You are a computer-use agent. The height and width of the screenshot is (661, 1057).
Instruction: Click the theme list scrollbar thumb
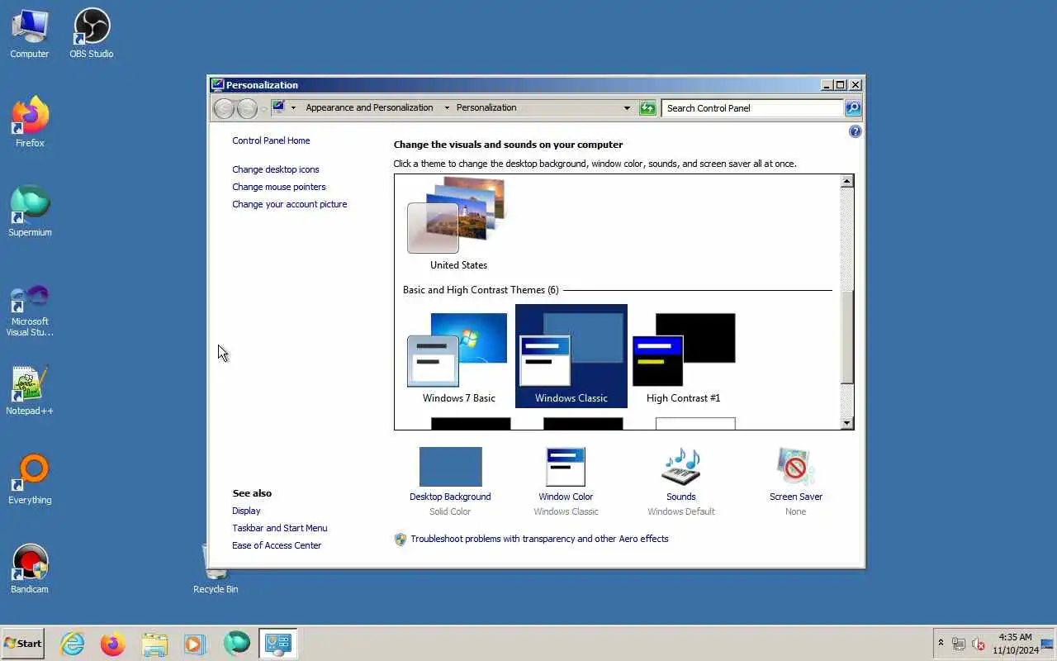coord(846,337)
